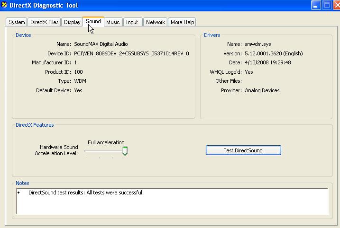
Task: Click the Manufacturer ID value 1
Action: pyautogui.click(x=75, y=63)
